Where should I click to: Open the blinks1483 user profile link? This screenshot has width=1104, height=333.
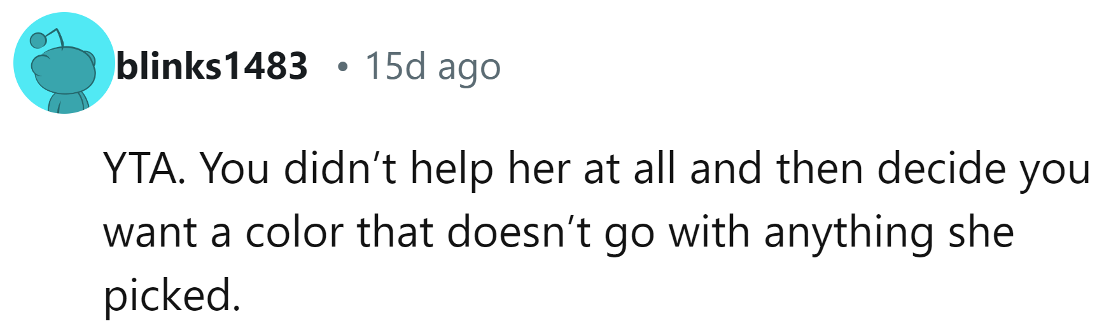pos(211,66)
